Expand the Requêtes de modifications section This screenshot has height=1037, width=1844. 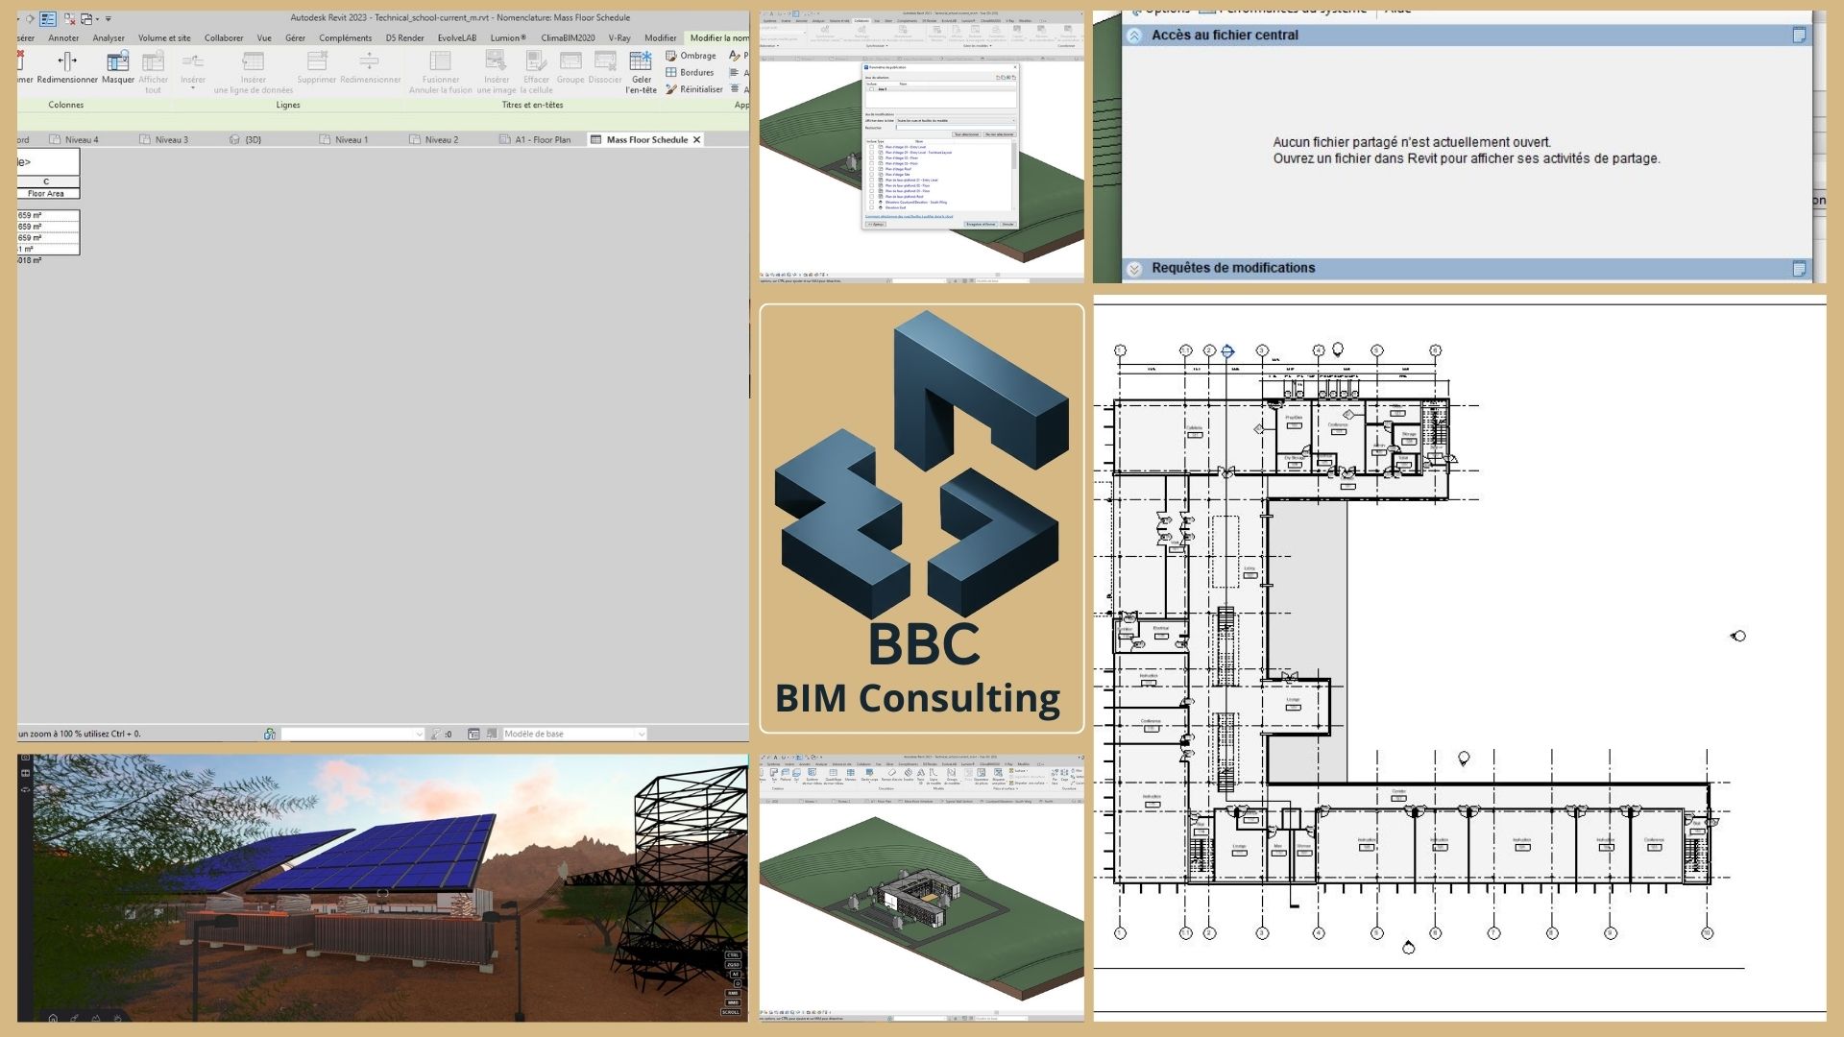pos(1134,269)
